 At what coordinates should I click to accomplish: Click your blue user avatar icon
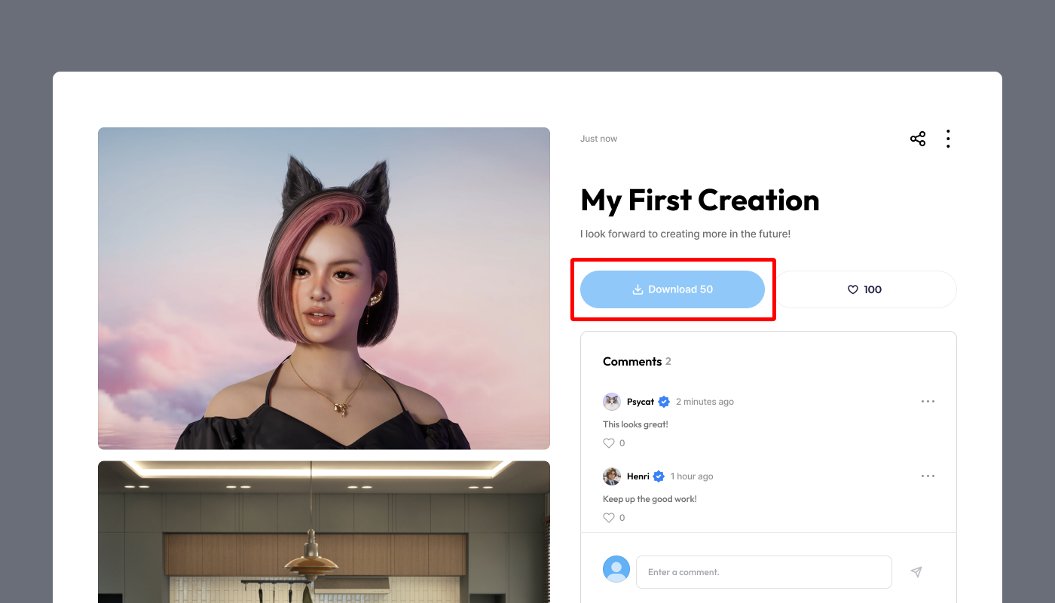tap(616, 569)
